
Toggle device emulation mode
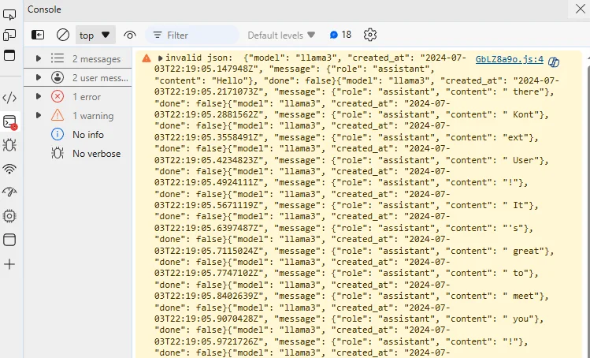tap(9, 35)
